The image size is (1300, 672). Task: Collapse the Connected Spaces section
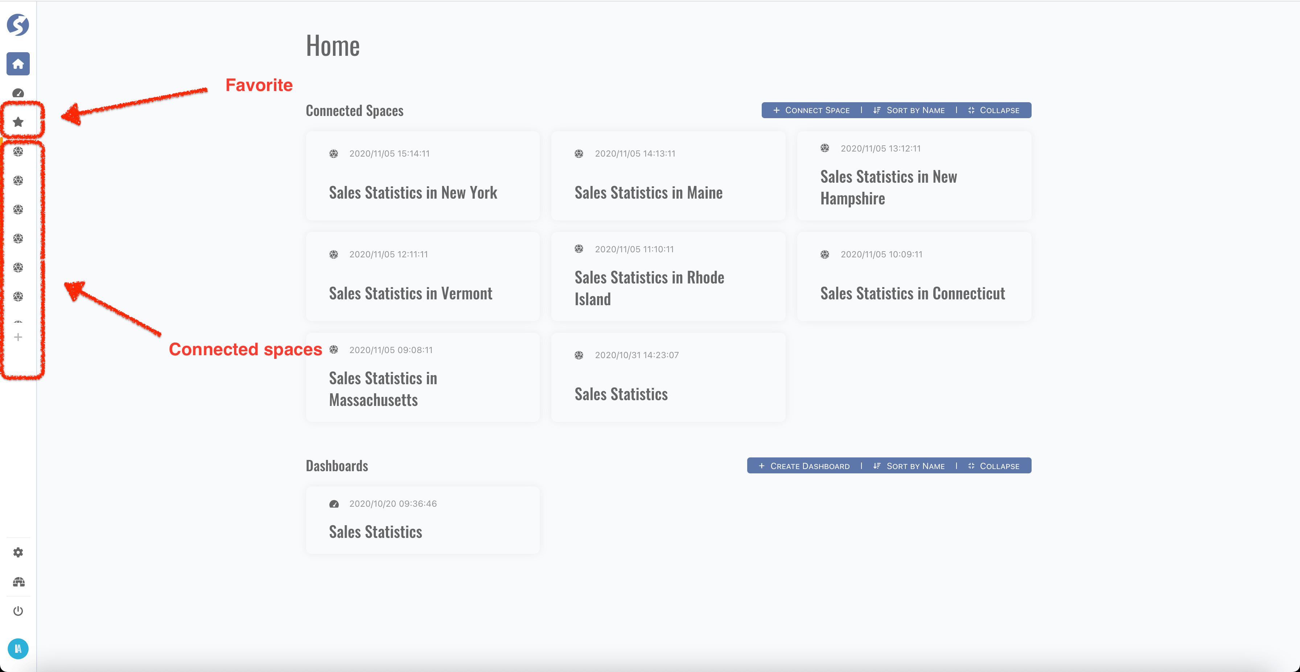click(993, 111)
